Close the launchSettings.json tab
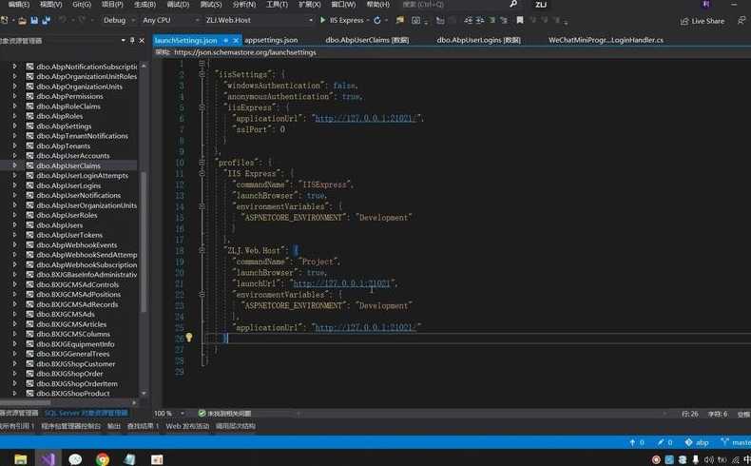Screen dimensions: 751x466 (236, 41)
